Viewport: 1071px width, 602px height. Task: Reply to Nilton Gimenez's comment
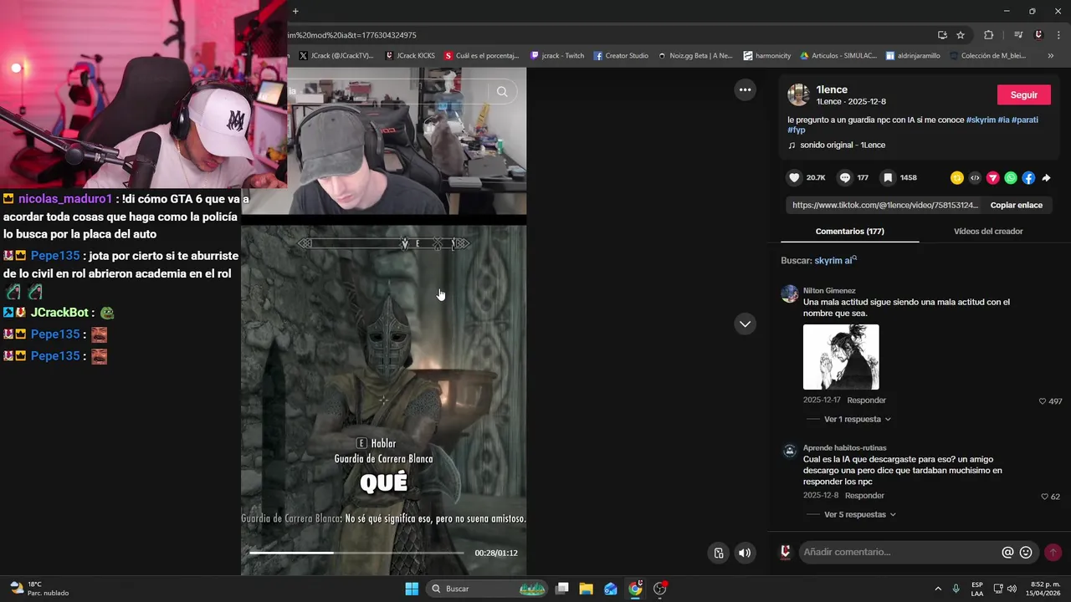pyautogui.click(x=866, y=400)
